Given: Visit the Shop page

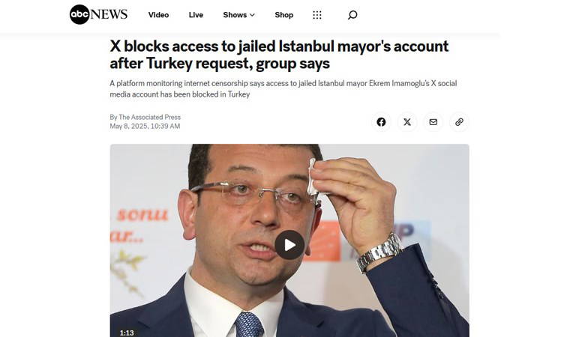Looking at the screenshot, I should coord(284,15).
